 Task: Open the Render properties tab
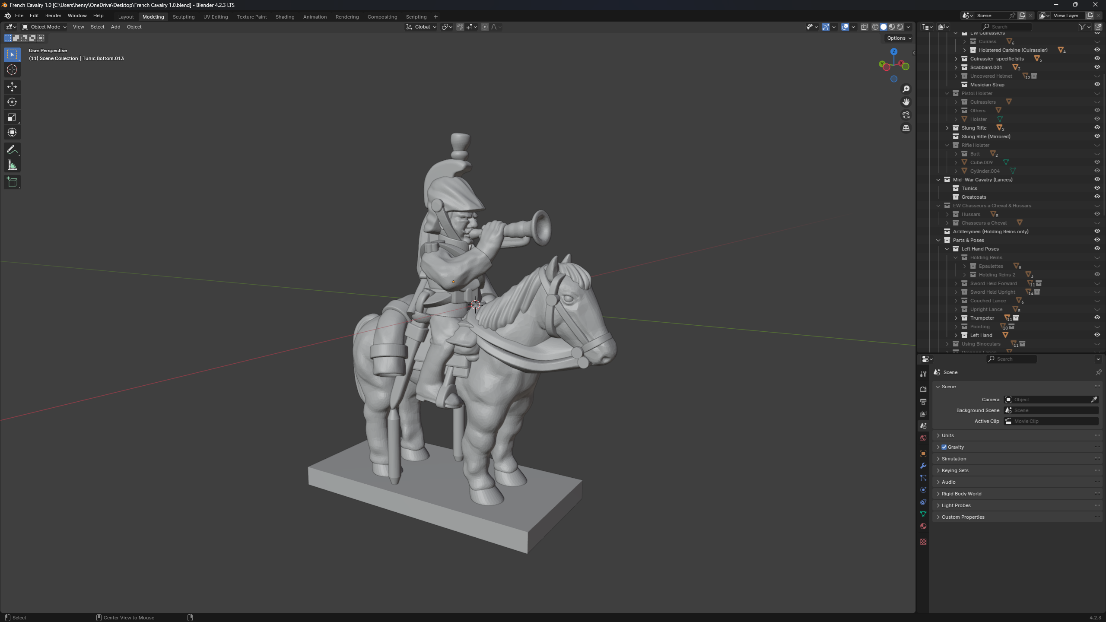923,389
